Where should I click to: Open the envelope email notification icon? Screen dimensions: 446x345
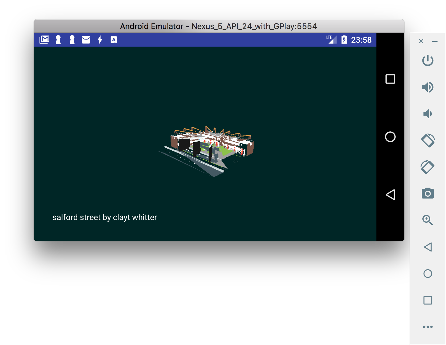(x=86, y=39)
